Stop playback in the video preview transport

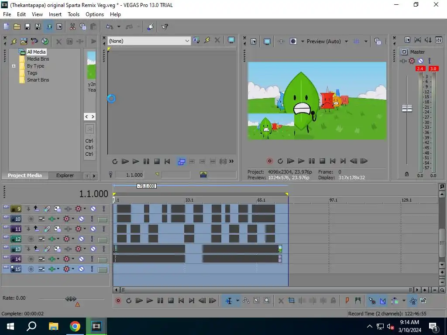pyautogui.click(x=322, y=161)
